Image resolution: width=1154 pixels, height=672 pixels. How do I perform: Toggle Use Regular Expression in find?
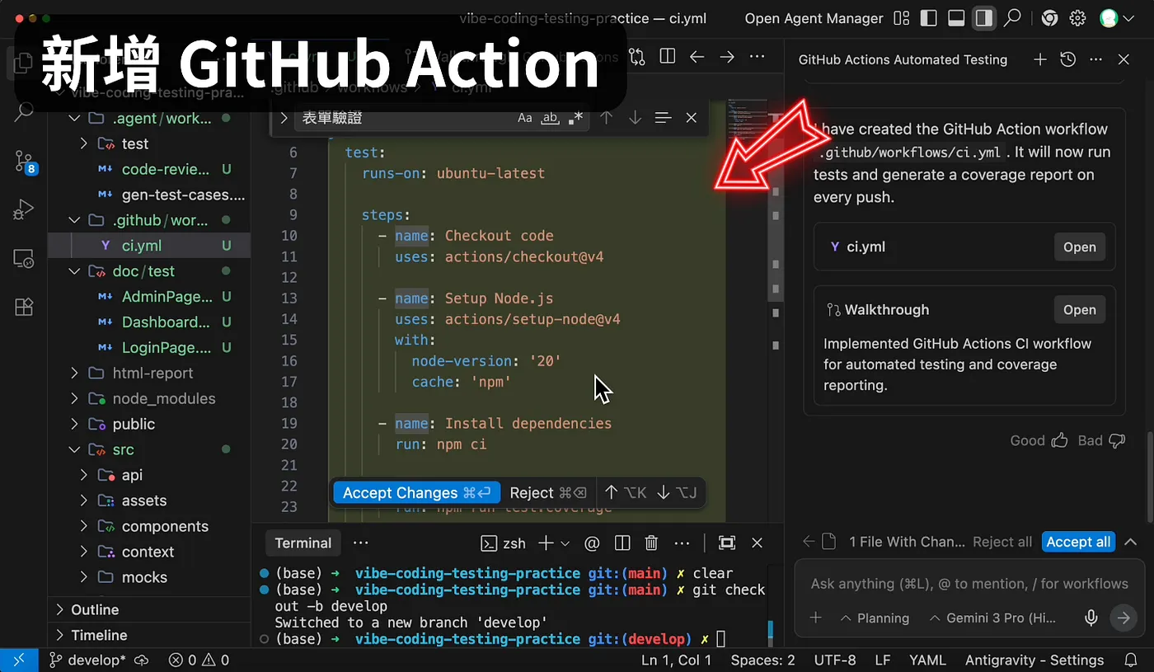pos(575,118)
